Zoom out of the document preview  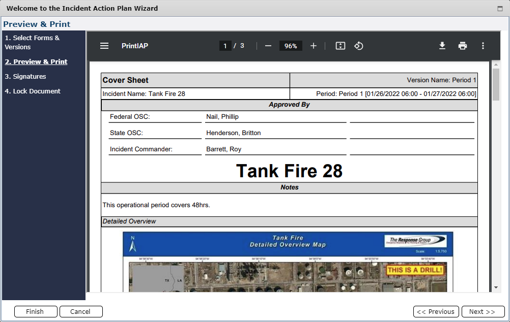pyautogui.click(x=268, y=46)
